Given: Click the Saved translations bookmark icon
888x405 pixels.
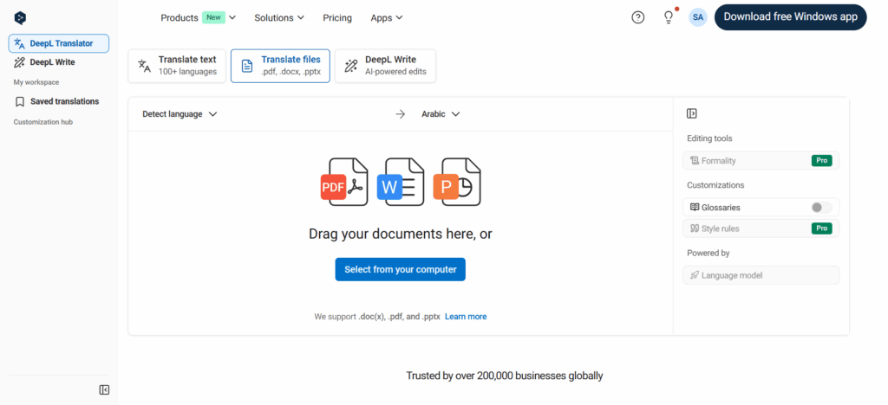Looking at the screenshot, I should [x=20, y=101].
